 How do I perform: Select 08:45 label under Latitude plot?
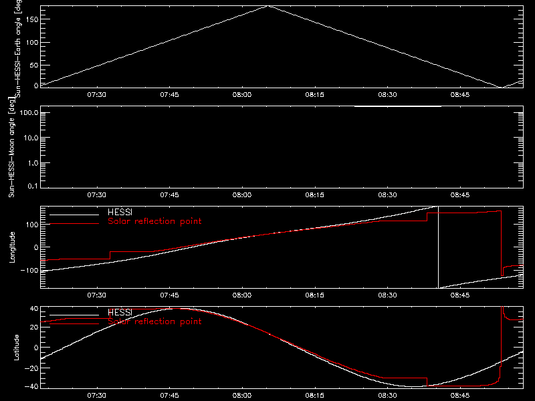pyautogui.click(x=460, y=396)
